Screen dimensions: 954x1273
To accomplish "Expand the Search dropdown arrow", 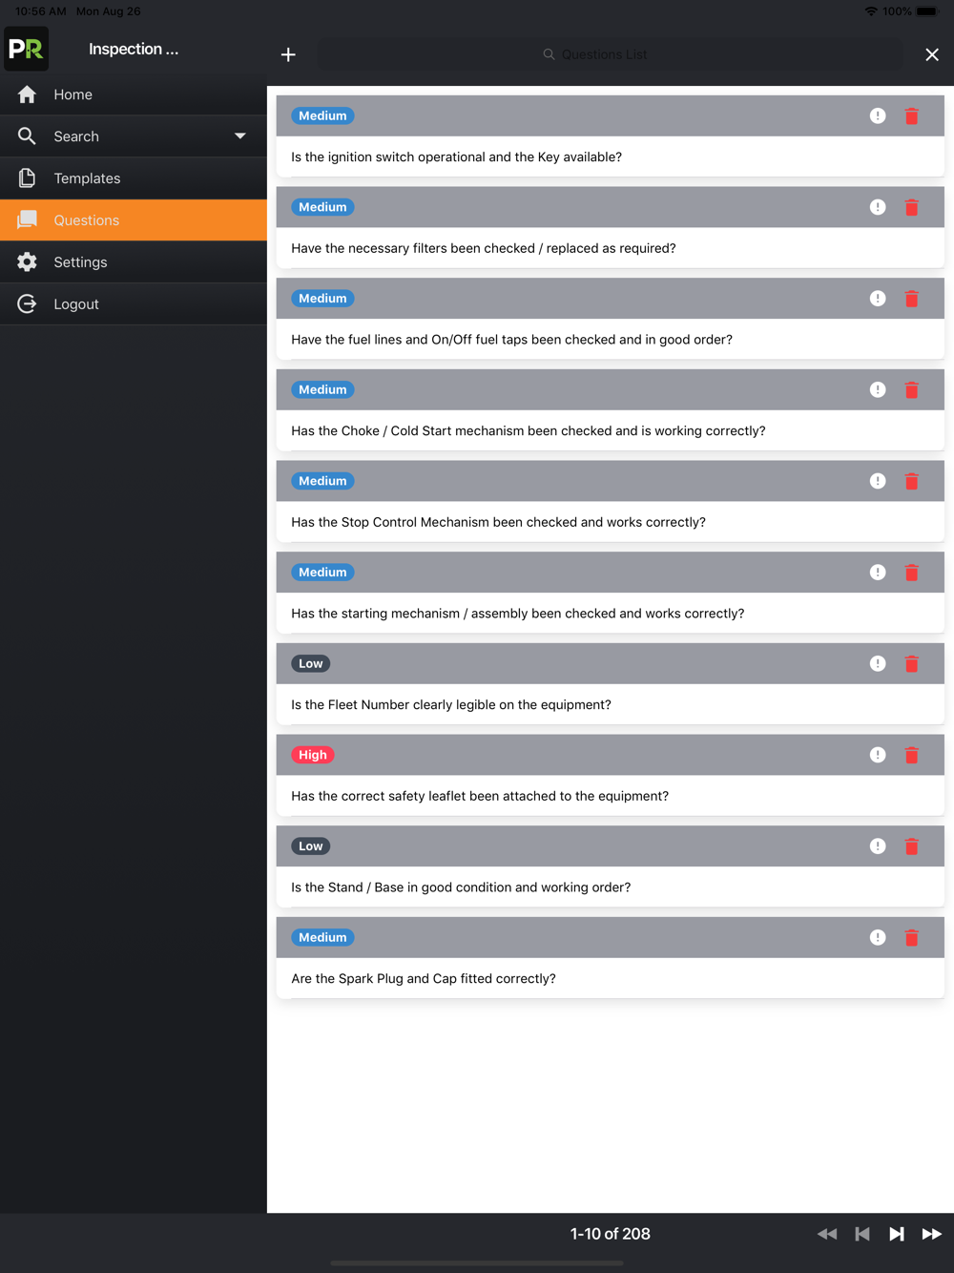I will click(x=240, y=136).
